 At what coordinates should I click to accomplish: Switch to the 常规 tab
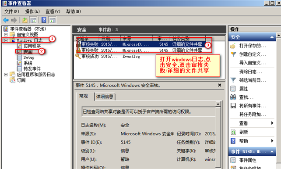[84, 96]
